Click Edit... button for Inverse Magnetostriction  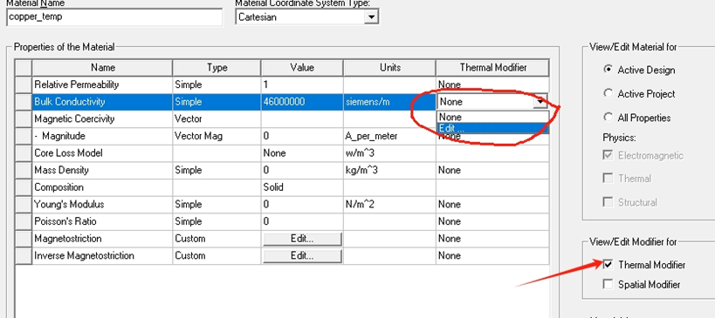pos(302,255)
